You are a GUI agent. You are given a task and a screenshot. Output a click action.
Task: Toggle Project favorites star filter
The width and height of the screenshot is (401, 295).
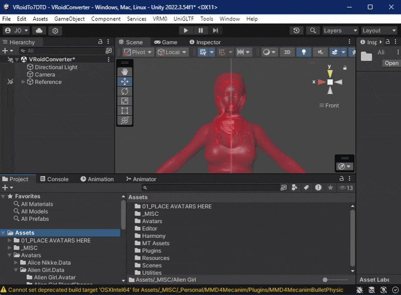330,188
